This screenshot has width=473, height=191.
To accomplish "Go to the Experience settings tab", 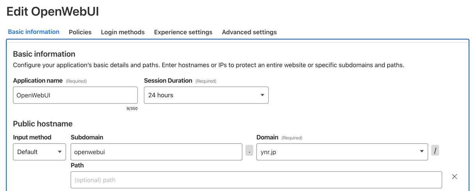I will 183,32.
